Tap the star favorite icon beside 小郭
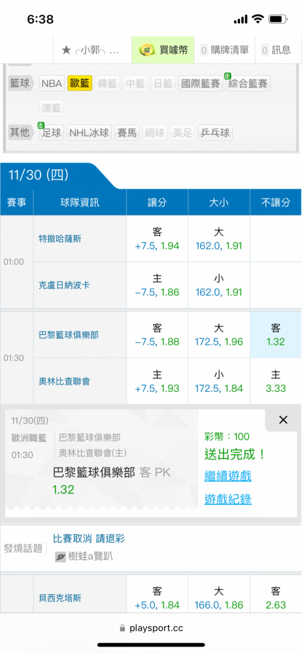 tap(66, 50)
